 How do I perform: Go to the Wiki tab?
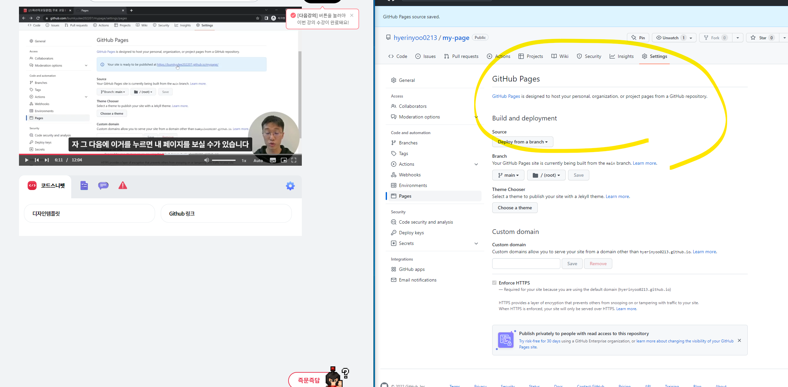click(560, 56)
